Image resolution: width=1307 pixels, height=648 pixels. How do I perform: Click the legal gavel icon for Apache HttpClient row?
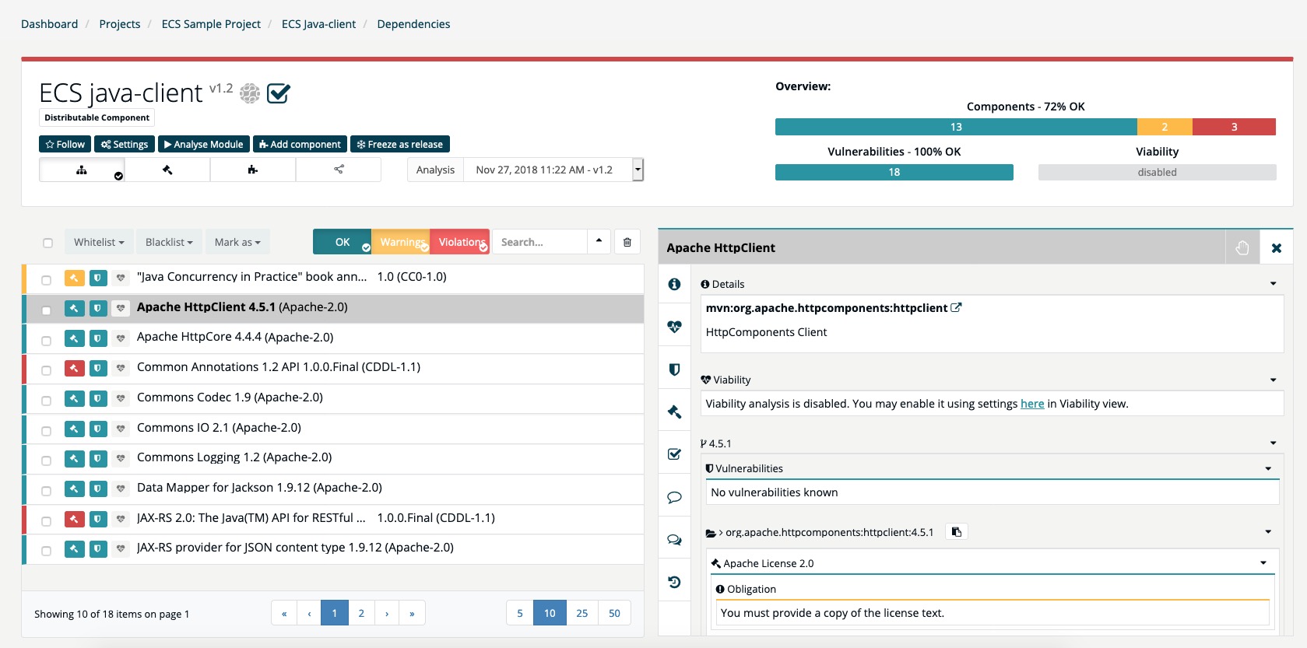(x=74, y=308)
